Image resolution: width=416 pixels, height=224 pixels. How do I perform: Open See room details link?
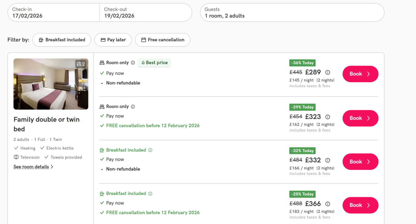click(x=31, y=167)
